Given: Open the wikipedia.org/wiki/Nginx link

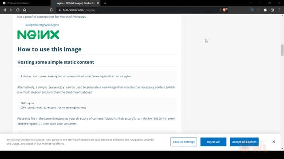Looking at the screenshot, I should pyautogui.click(x=42, y=25).
